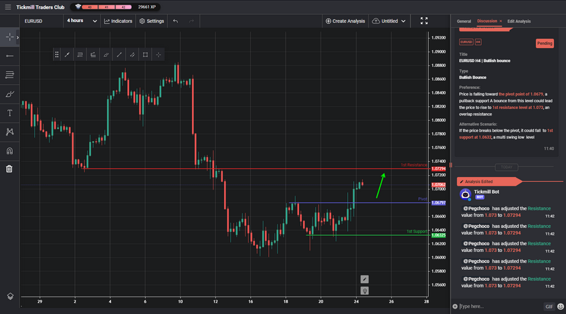The width and height of the screenshot is (566, 314).
Task: Click the 1st support at 1.0632 link
Action: pyautogui.click(x=506, y=134)
